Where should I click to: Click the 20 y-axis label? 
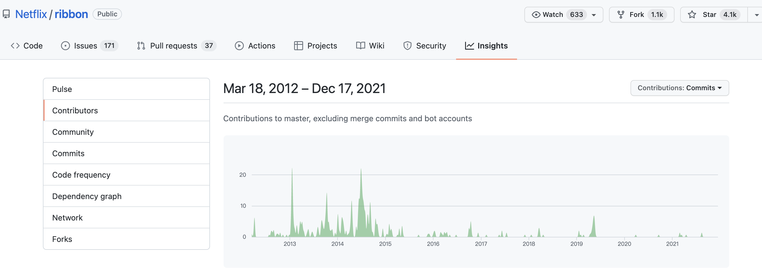[242, 175]
